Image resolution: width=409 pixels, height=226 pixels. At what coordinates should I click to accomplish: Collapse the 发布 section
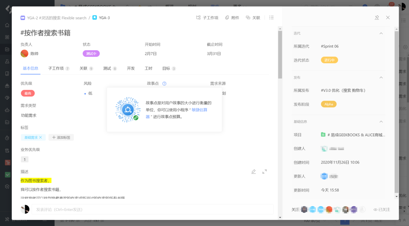(382, 77)
